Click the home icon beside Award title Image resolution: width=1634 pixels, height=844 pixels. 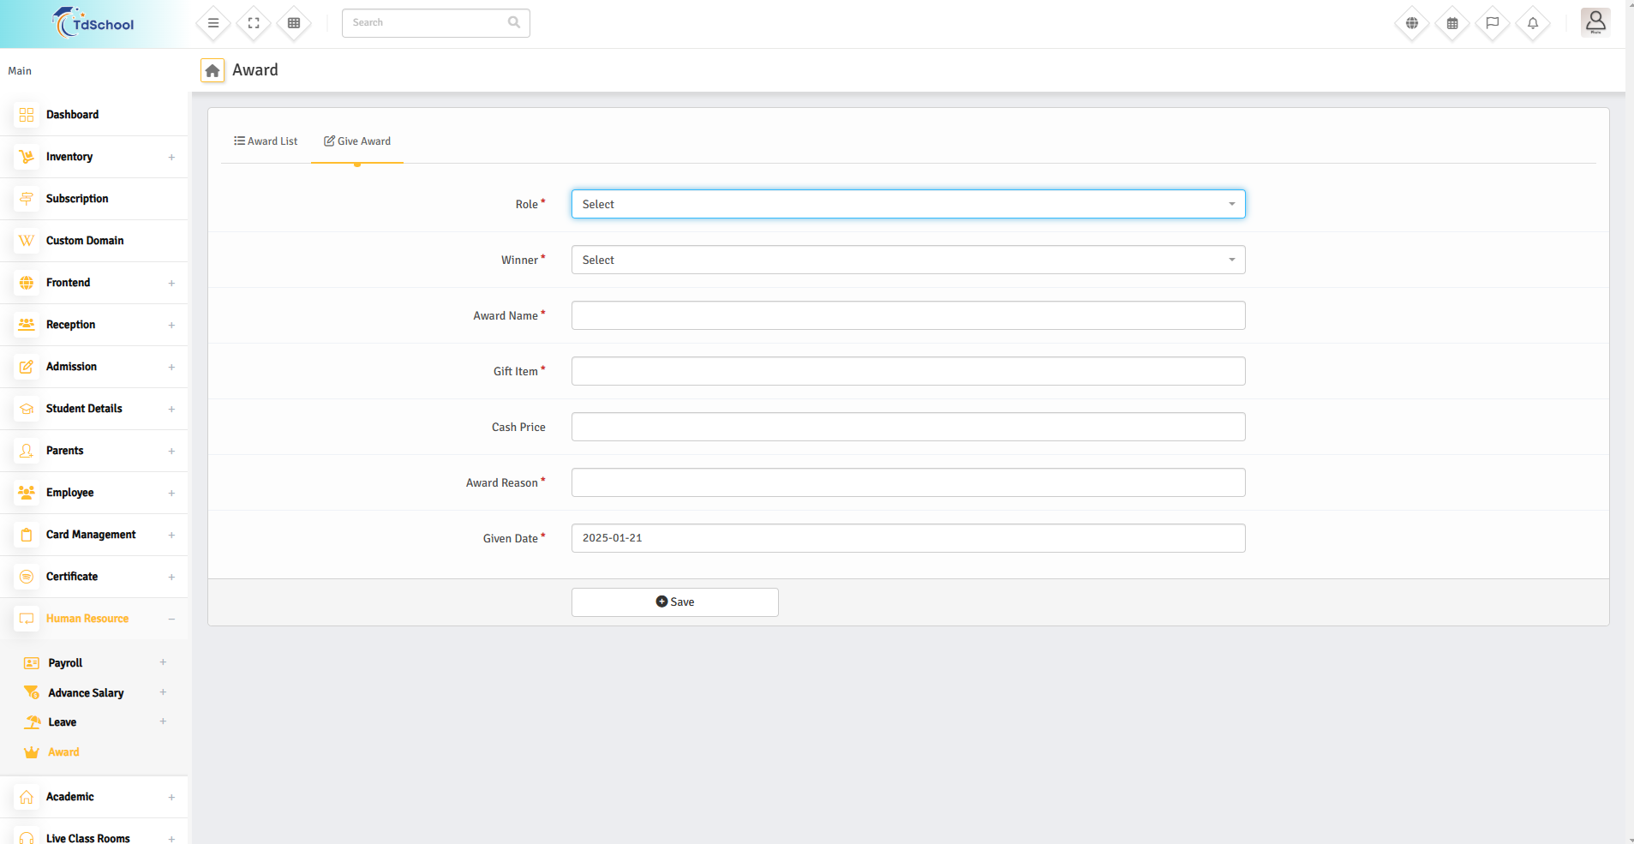212,70
